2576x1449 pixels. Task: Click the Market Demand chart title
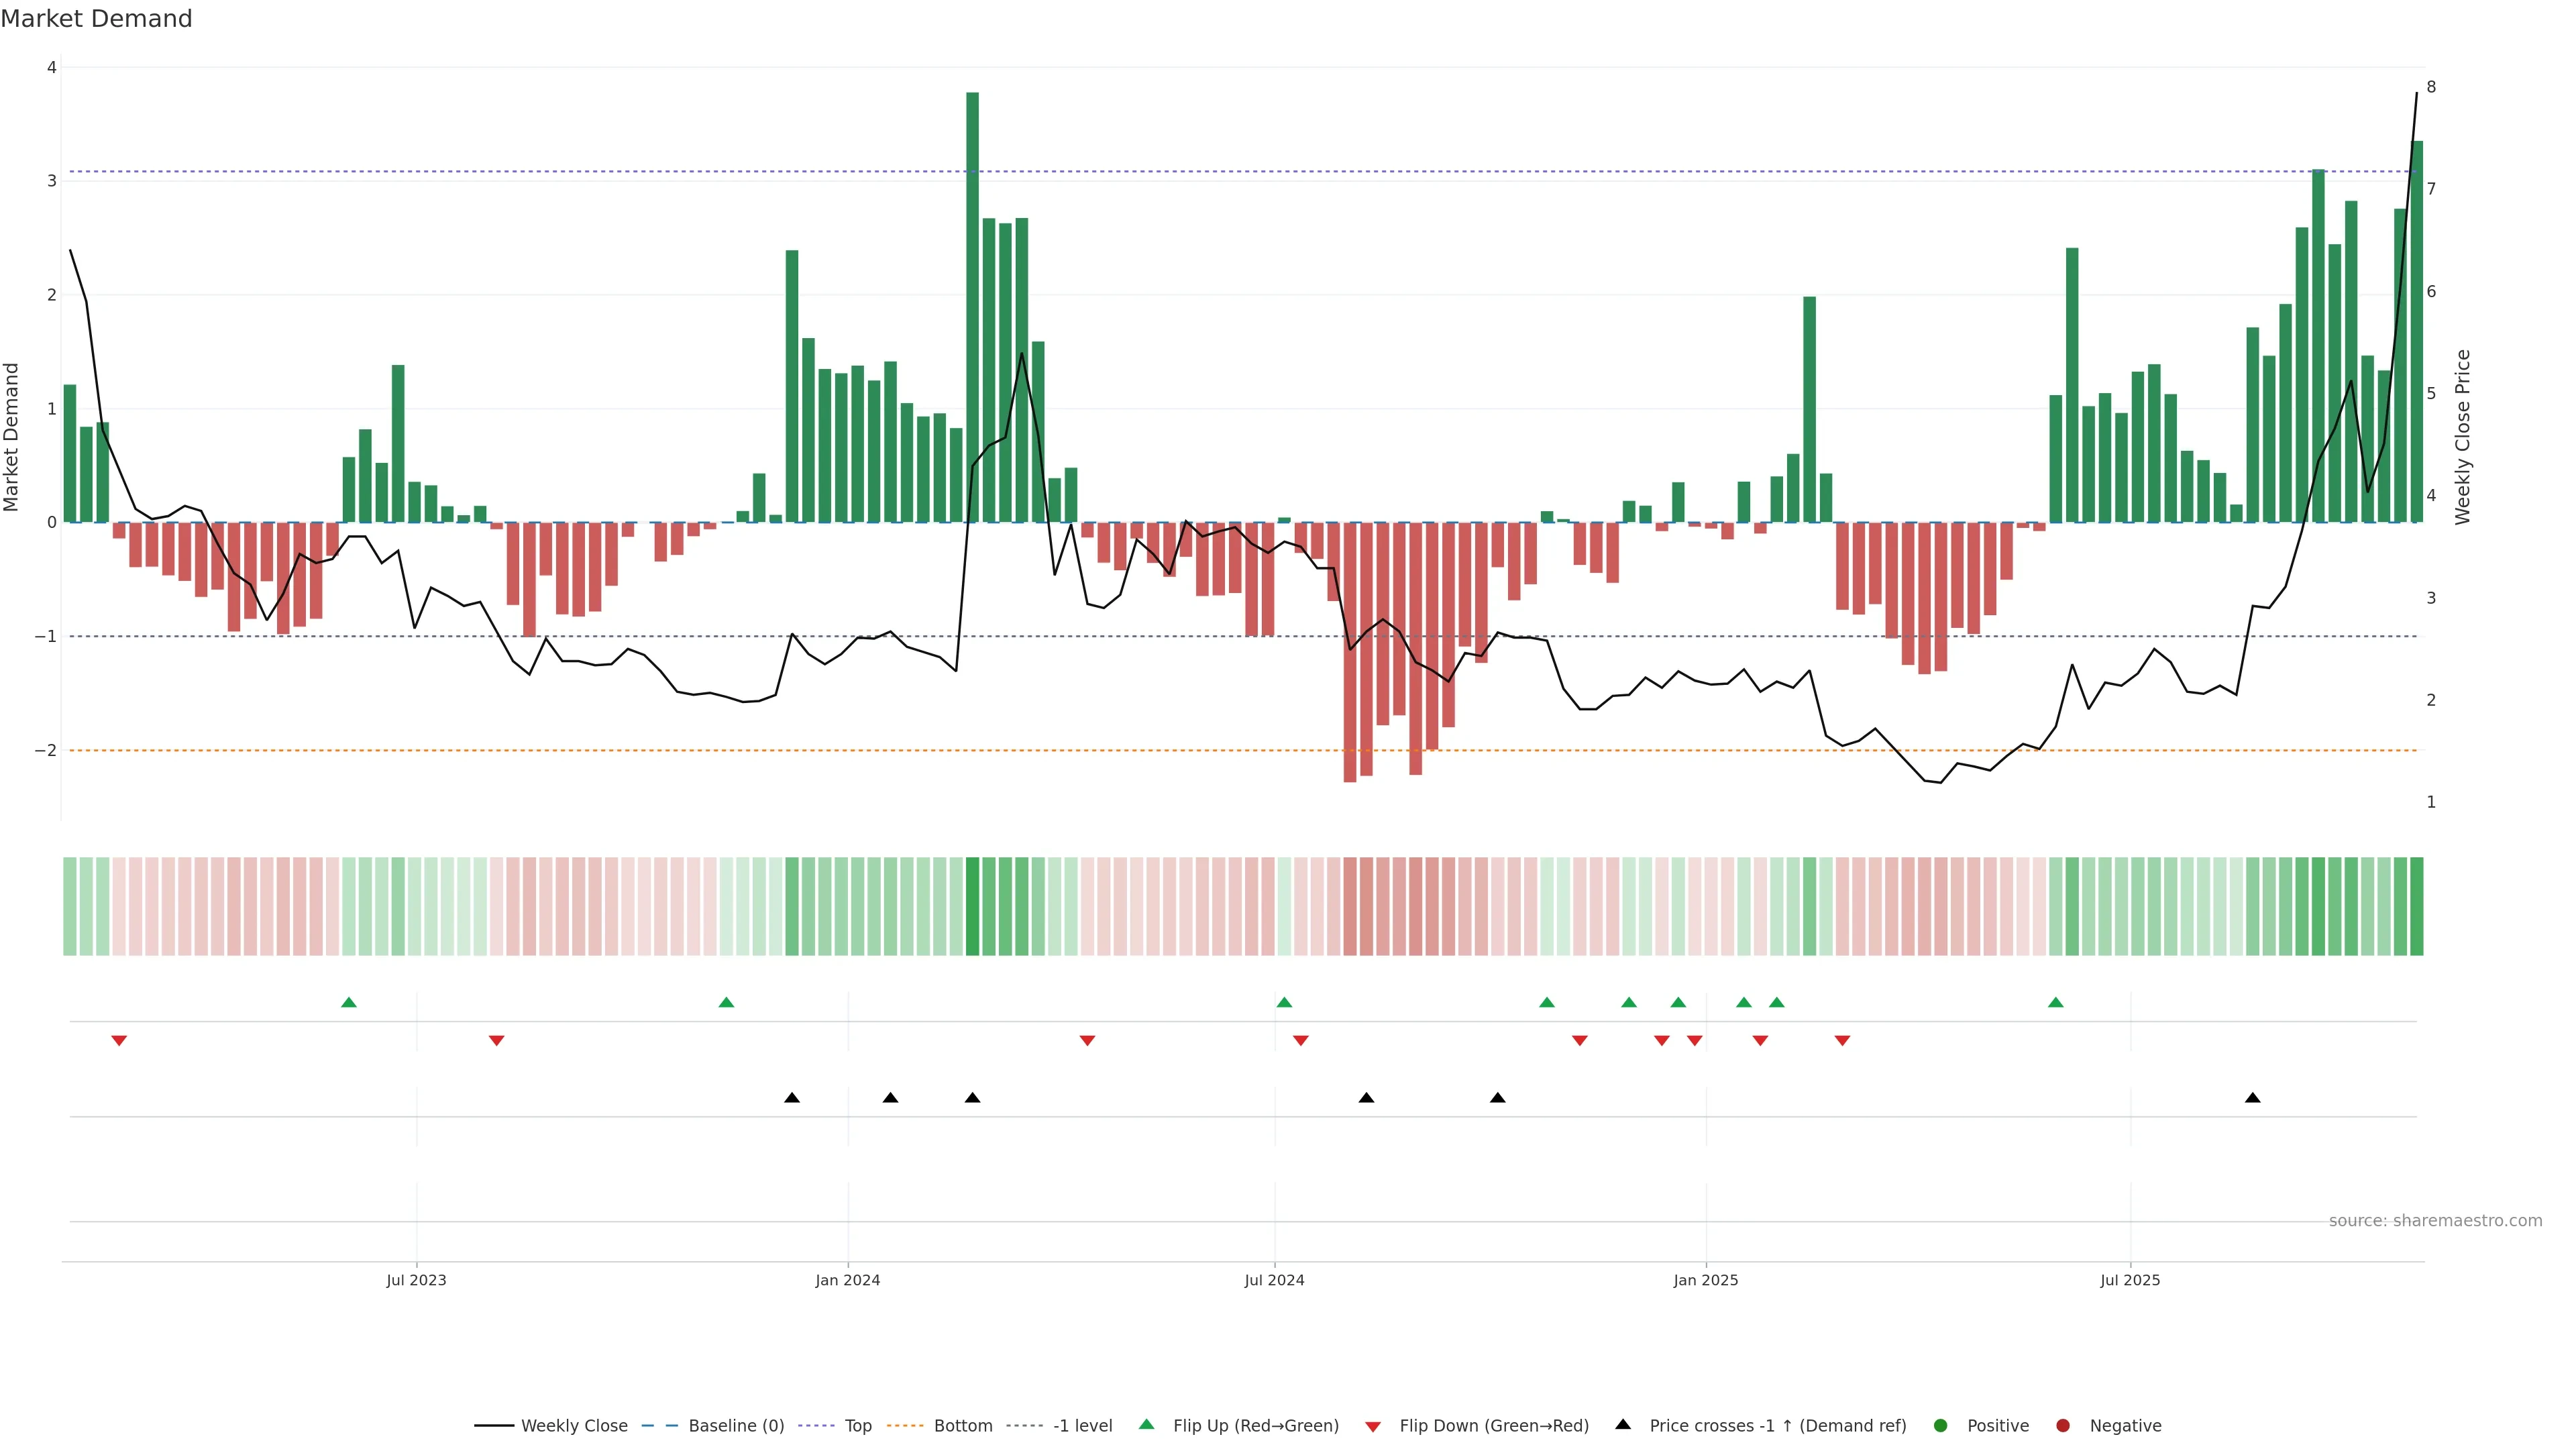pos(96,19)
